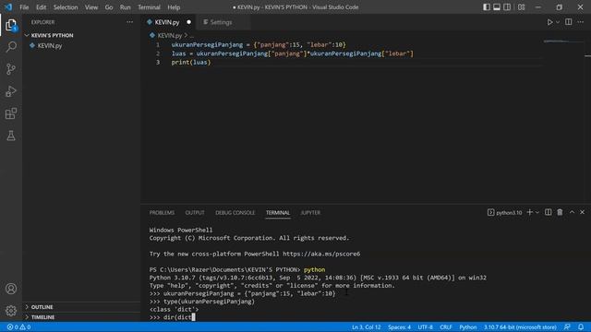Click KEVIN.py in the breadcrumb
The height and width of the screenshot is (332, 591).
click(x=170, y=35)
